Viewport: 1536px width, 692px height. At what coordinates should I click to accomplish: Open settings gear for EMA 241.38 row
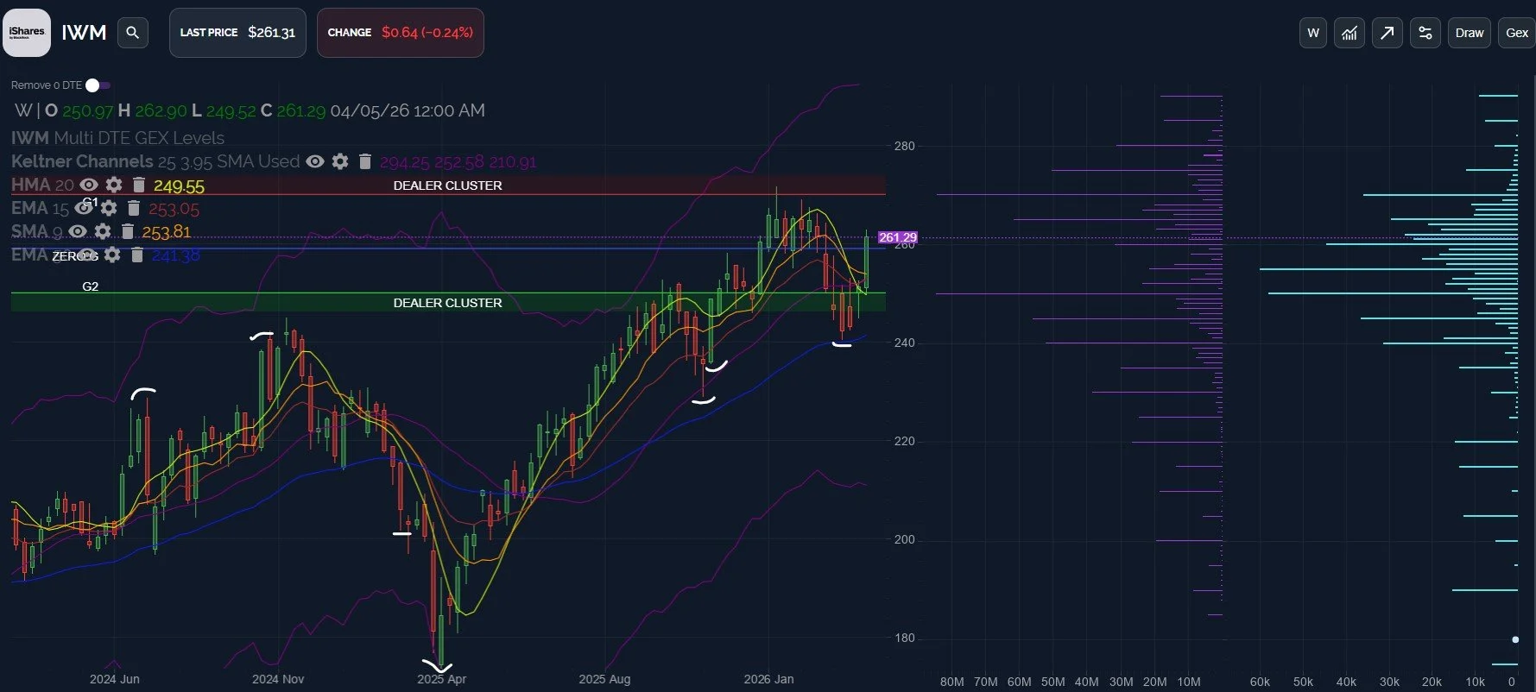click(112, 255)
